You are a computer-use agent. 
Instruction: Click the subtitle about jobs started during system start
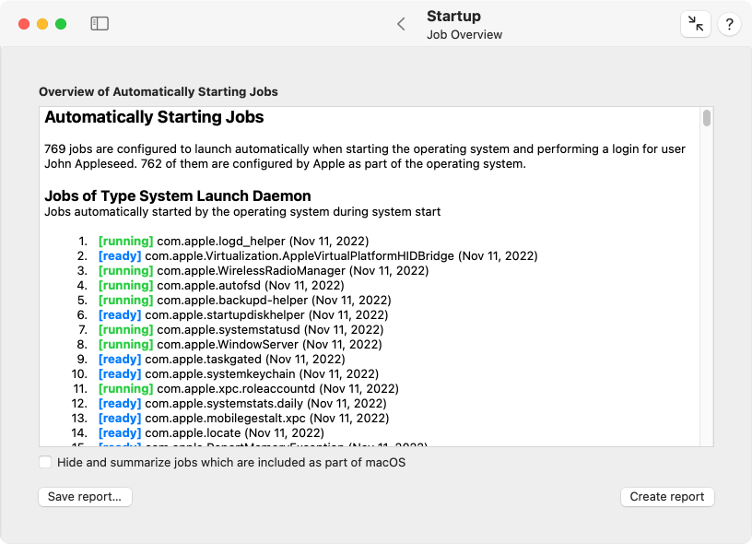[242, 212]
